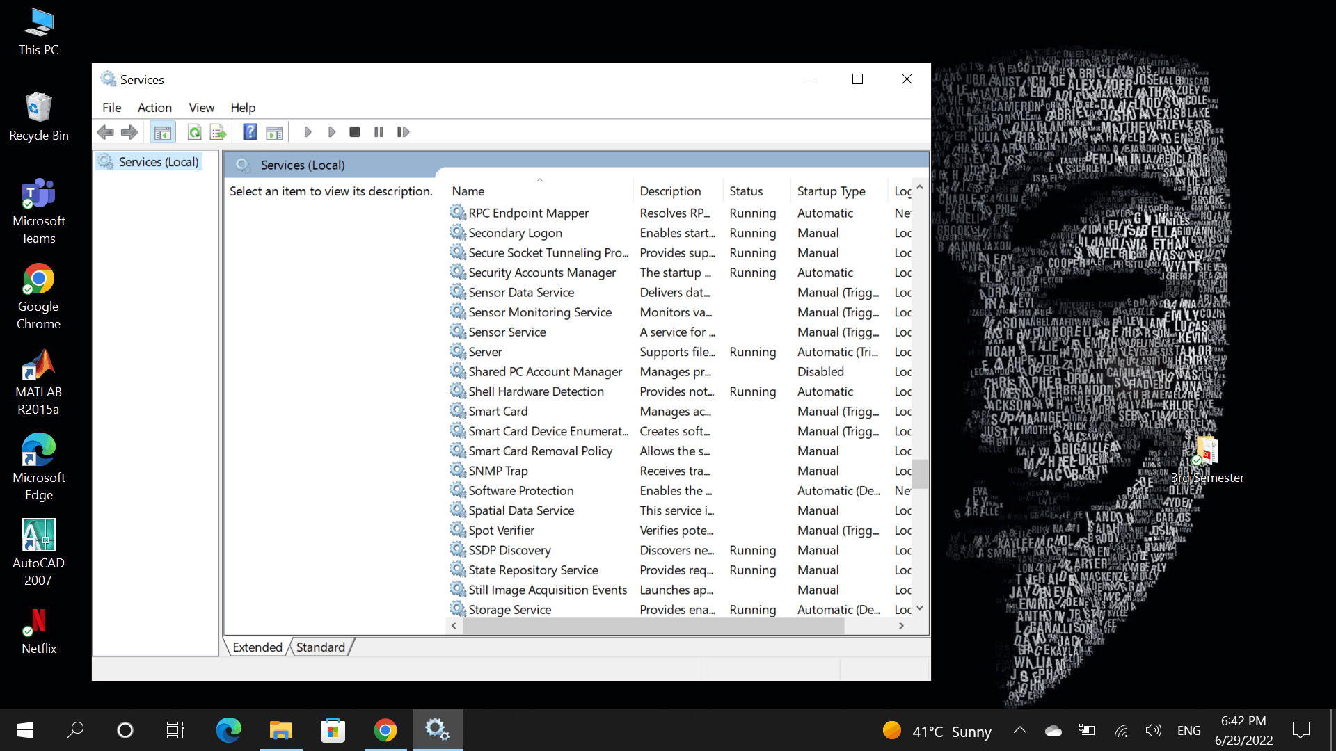Image resolution: width=1336 pixels, height=751 pixels.
Task: Sort services by Startup Type header
Action: [831, 191]
